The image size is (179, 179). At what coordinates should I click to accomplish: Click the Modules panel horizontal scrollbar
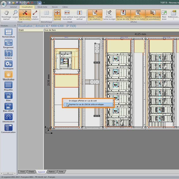(8, 173)
